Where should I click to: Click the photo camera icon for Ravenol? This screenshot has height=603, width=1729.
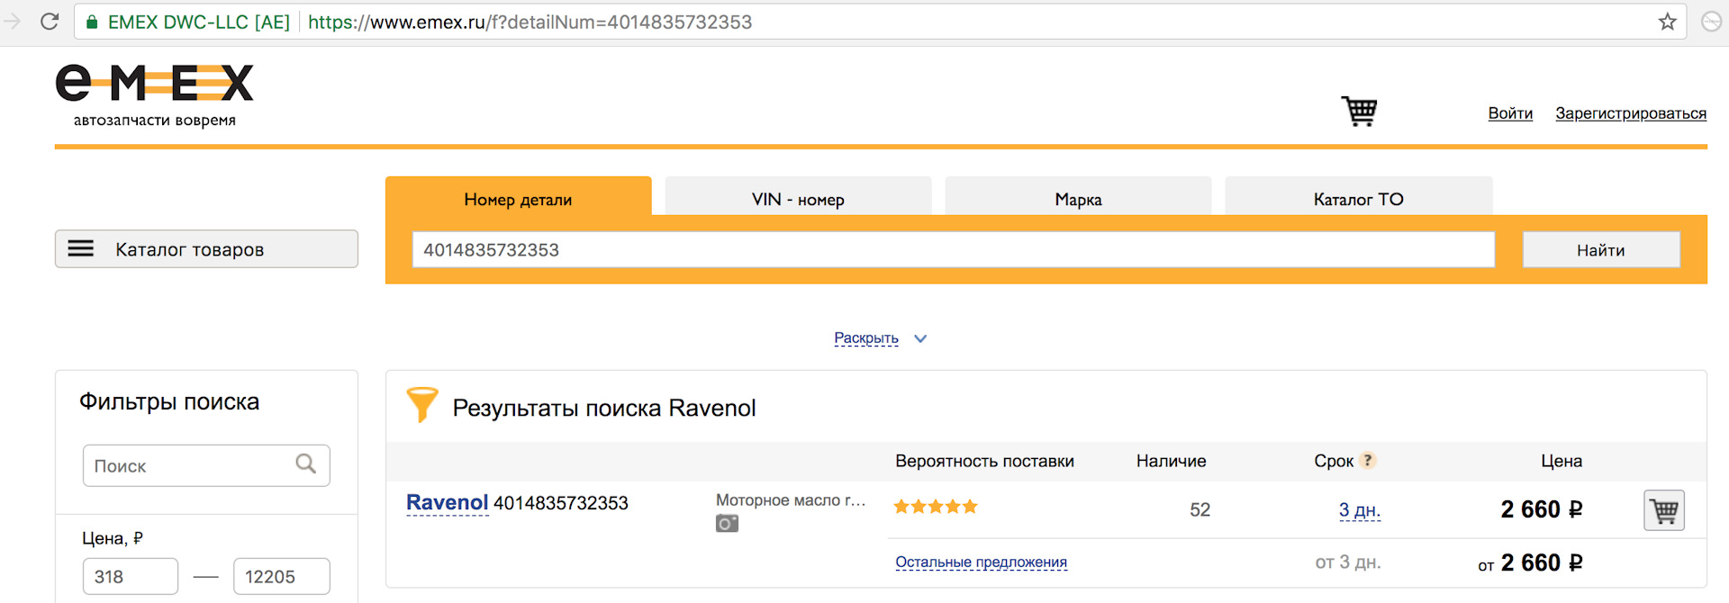click(727, 524)
